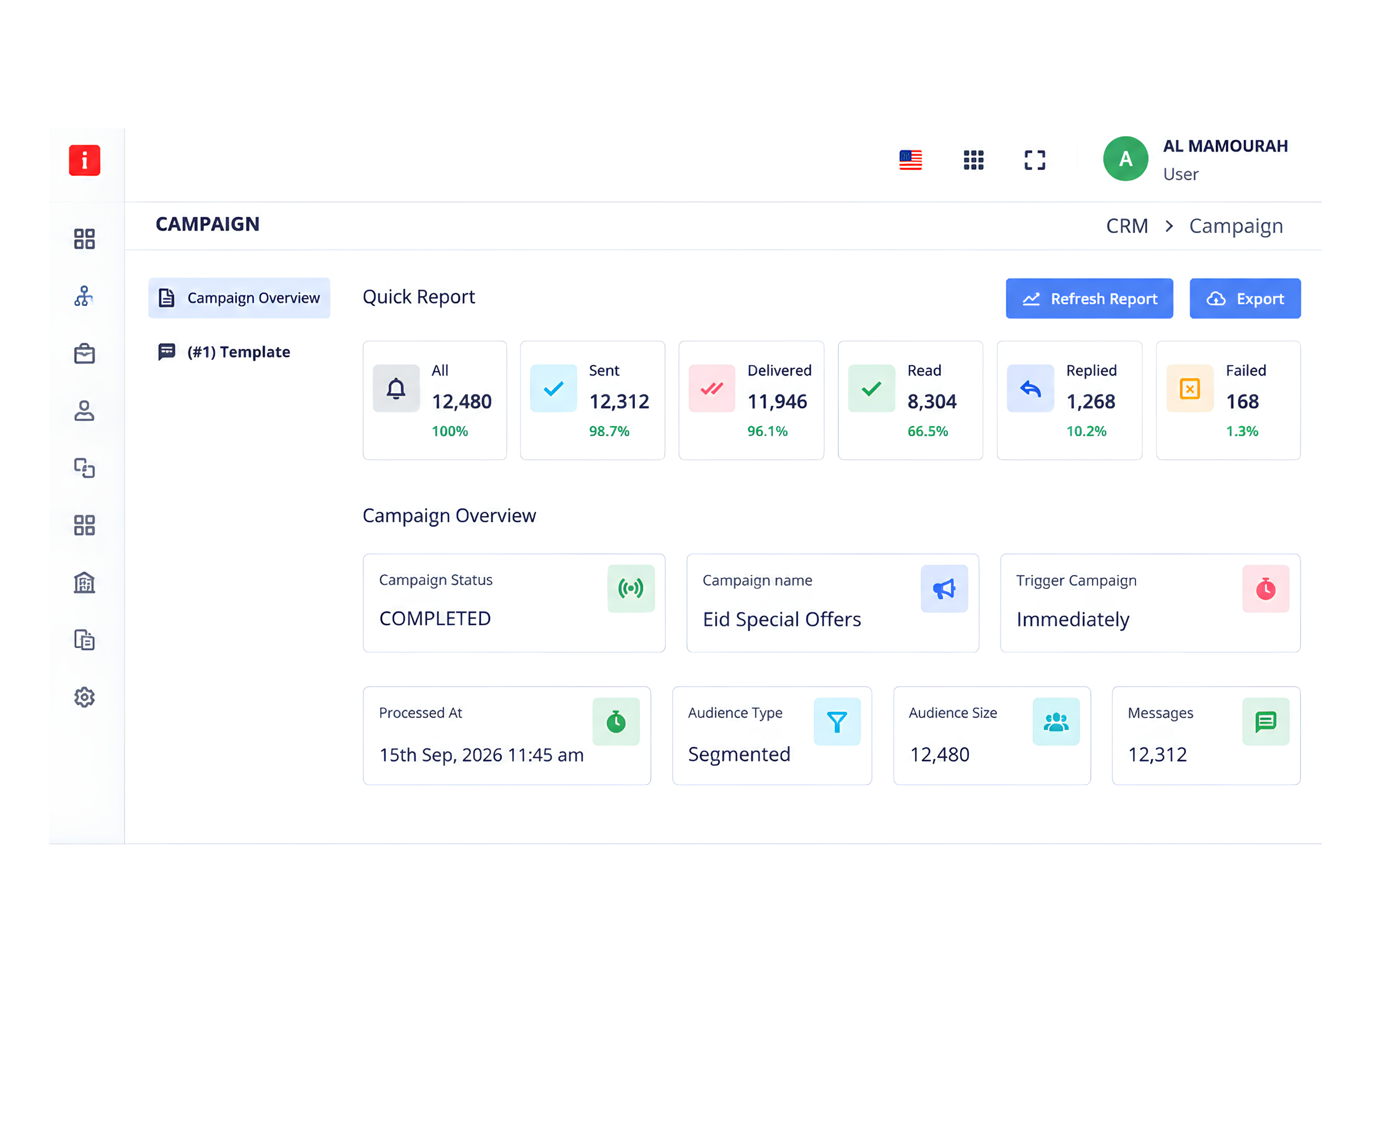Click the green A avatar
Screen dimensions: 1374x1133
pyautogui.click(x=1125, y=159)
